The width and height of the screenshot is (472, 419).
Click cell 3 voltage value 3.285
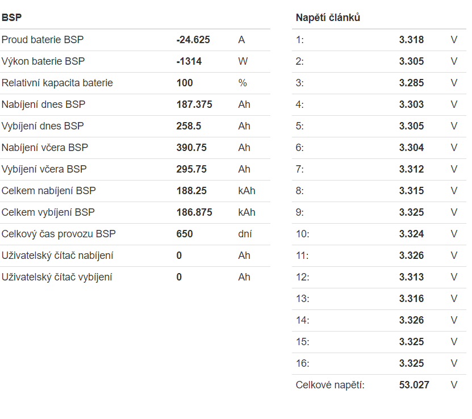click(411, 83)
